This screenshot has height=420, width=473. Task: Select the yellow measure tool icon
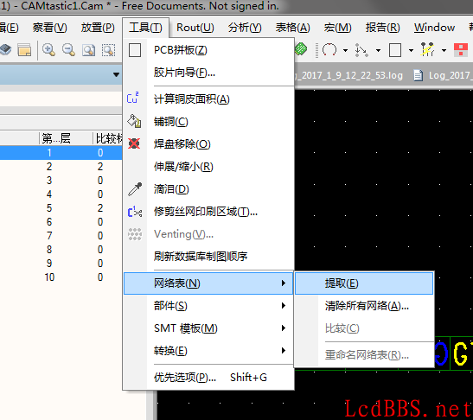428,50
